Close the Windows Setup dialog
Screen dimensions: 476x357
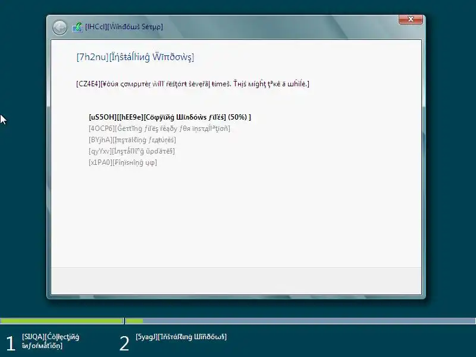point(411,19)
